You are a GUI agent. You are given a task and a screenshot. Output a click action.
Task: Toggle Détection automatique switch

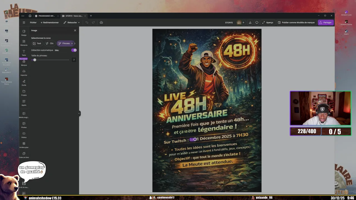74,50
